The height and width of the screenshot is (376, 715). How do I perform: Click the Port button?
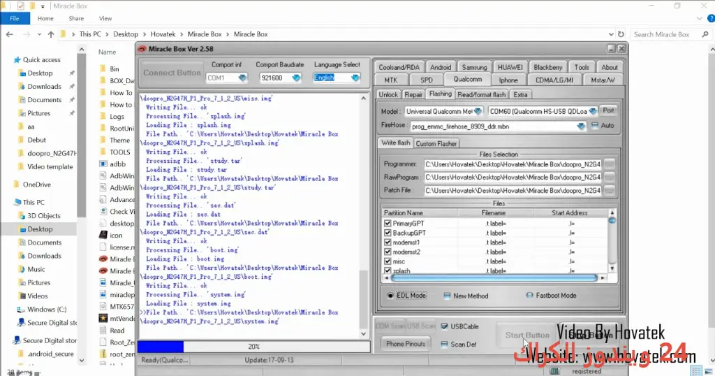tap(608, 110)
